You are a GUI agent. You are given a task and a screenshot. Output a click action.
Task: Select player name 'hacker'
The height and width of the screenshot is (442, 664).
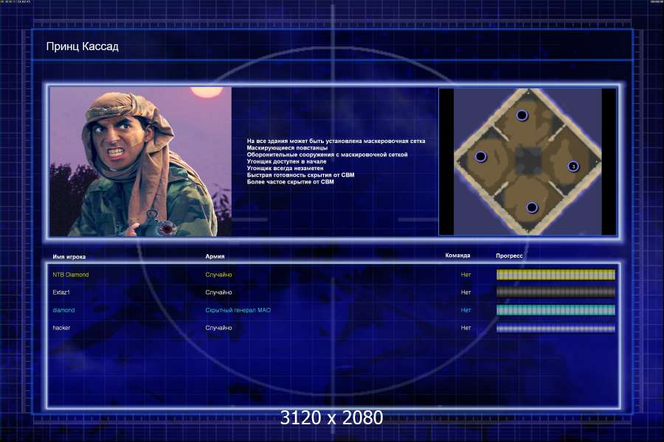(61, 328)
